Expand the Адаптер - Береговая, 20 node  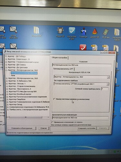(6, 59)
